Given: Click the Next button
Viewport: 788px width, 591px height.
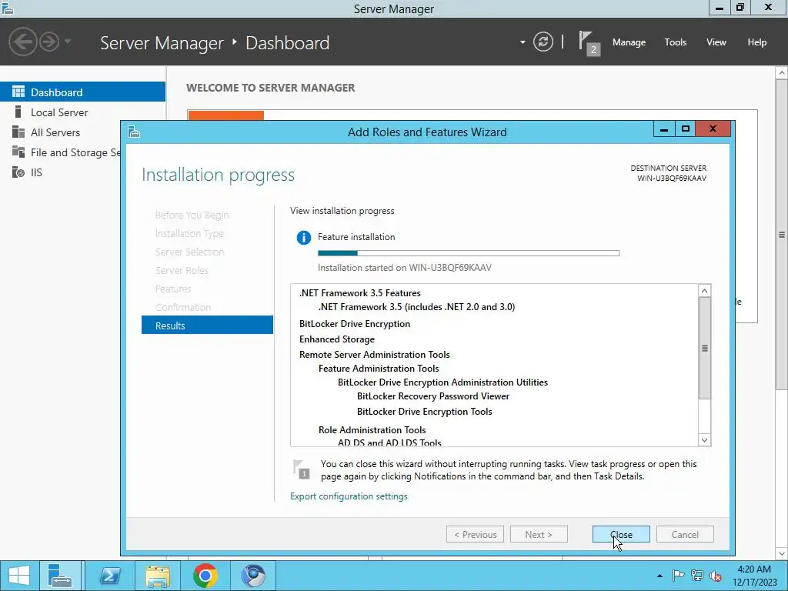Looking at the screenshot, I should coord(539,534).
